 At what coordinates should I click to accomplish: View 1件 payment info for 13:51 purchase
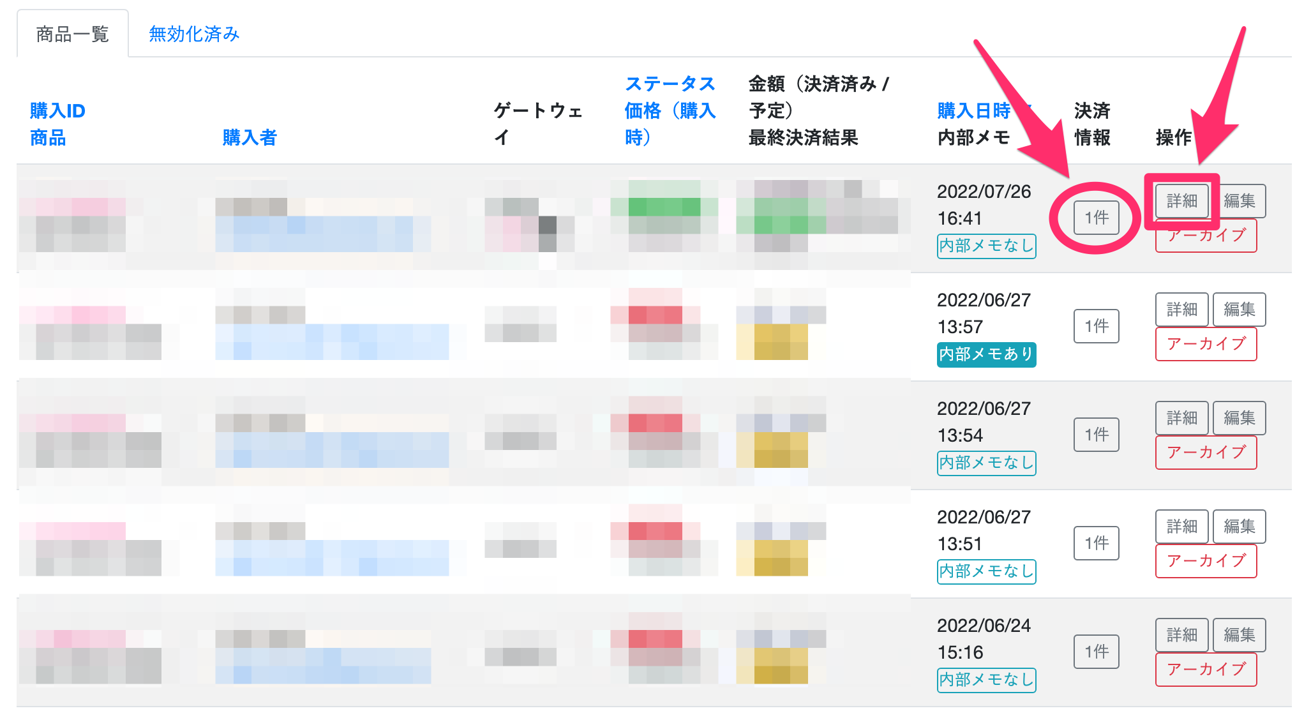click(1096, 543)
